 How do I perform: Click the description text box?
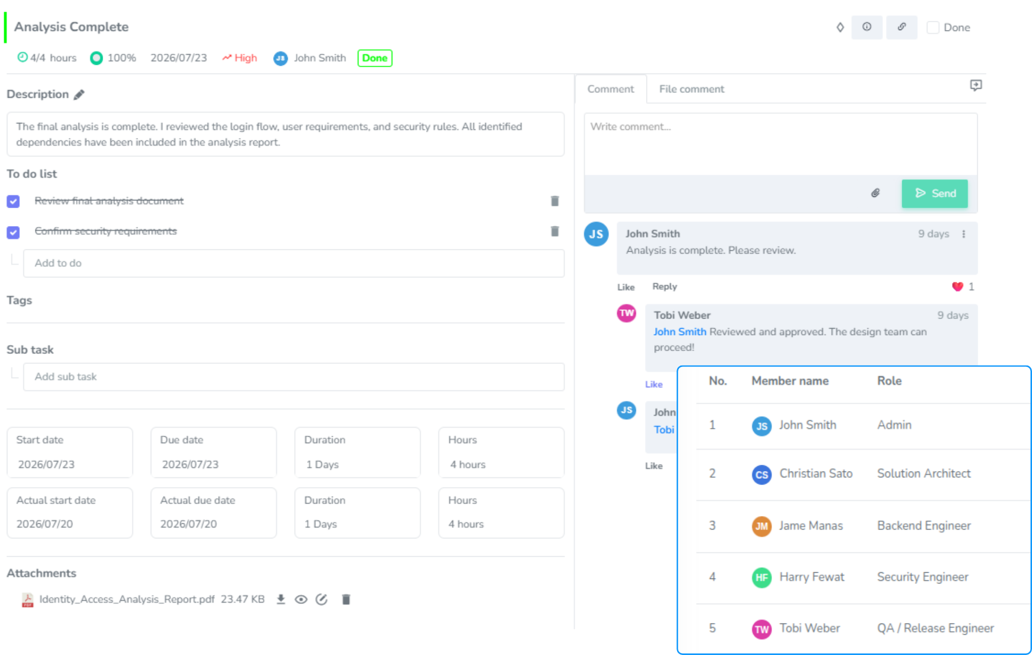[x=285, y=134]
